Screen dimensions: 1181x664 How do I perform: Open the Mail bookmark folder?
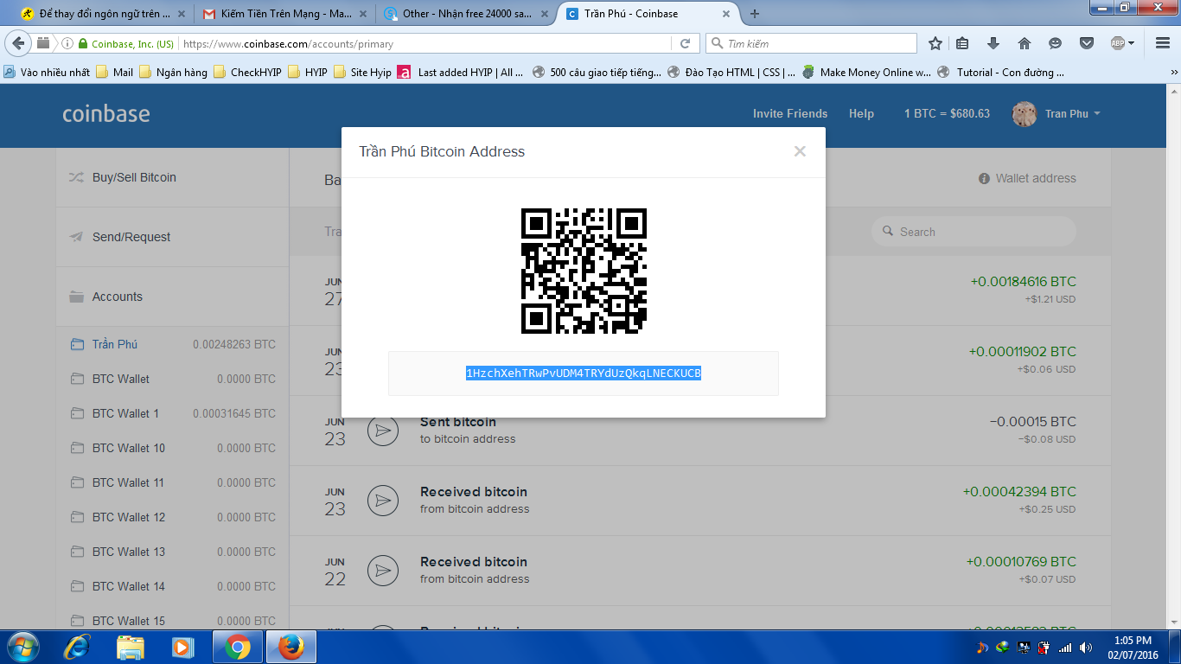[115, 73]
